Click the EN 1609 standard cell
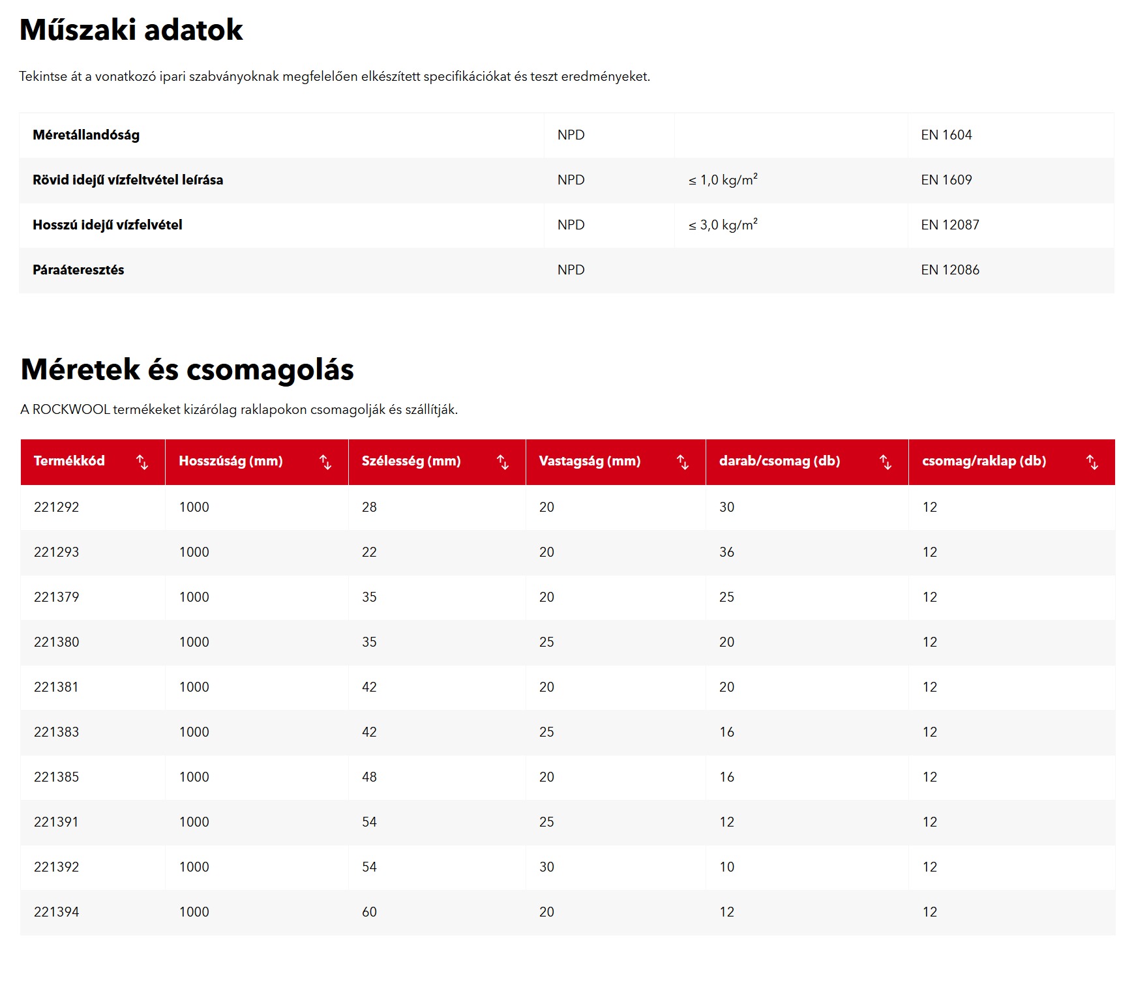This screenshot has width=1134, height=985. (x=946, y=180)
